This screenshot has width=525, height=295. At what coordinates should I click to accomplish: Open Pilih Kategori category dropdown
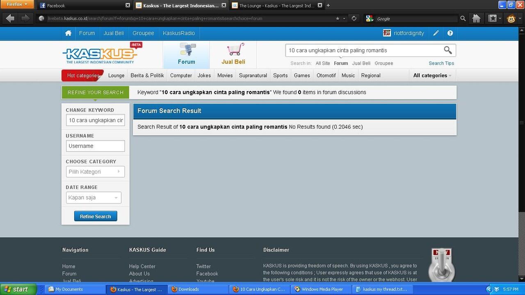[95, 172]
